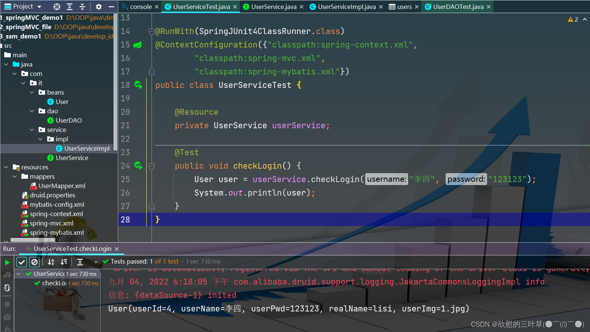Click the run test gutter icon on line 24

pos(138,166)
